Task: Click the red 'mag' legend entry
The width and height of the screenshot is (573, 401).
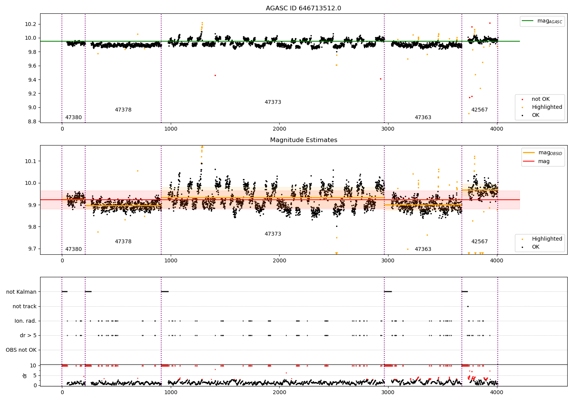Action: [x=537, y=162]
